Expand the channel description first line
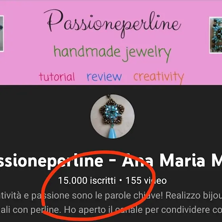Viewport: 222px width, 222px height. pyautogui.click(x=111, y=196)
